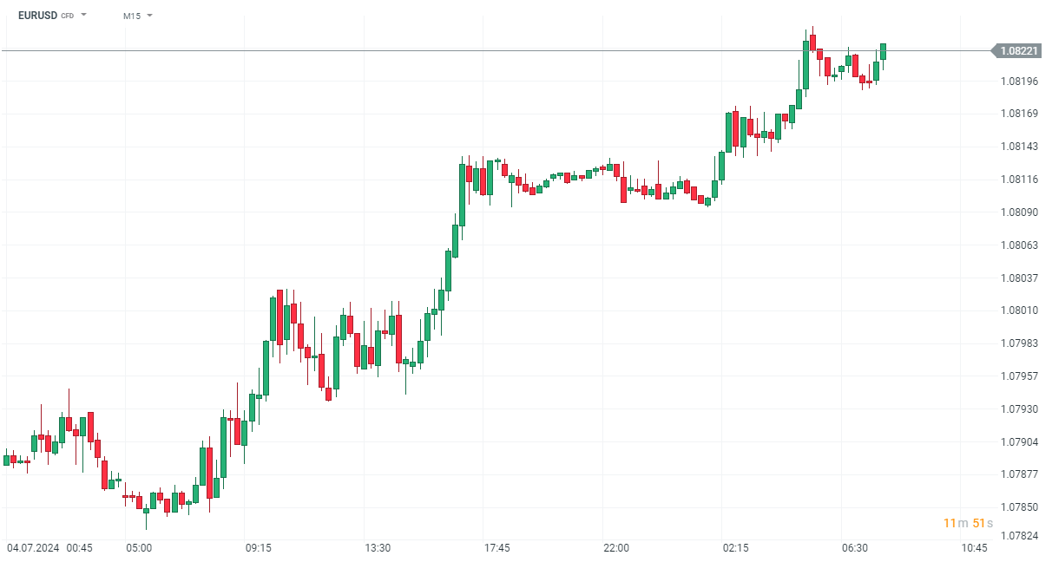This screenshot has width=1052, height=562.
Task: Click the candle countdown timer
Action: [969, 523]
